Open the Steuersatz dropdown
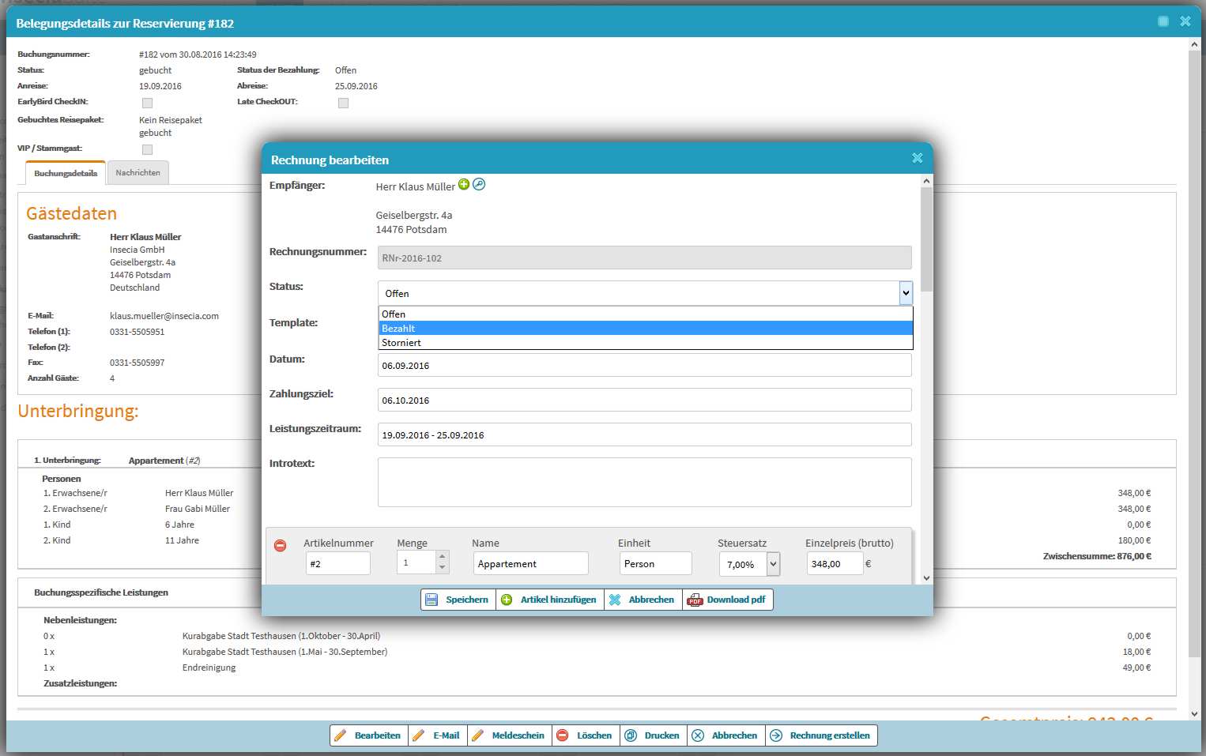Image resolution: width=1206 pixels, height=756 pixels. click(x=773, y=564)
